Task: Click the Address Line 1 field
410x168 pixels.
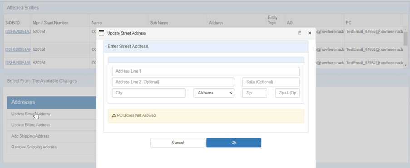Action: [206, 71]
